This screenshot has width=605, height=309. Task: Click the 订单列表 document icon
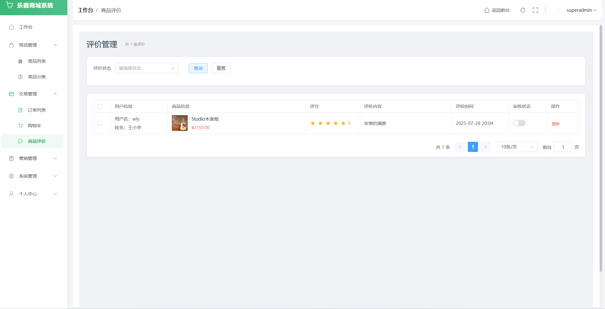(x=20, y=110)
